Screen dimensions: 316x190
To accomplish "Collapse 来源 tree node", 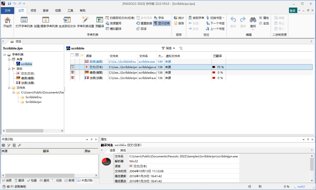I will point(9,59).
